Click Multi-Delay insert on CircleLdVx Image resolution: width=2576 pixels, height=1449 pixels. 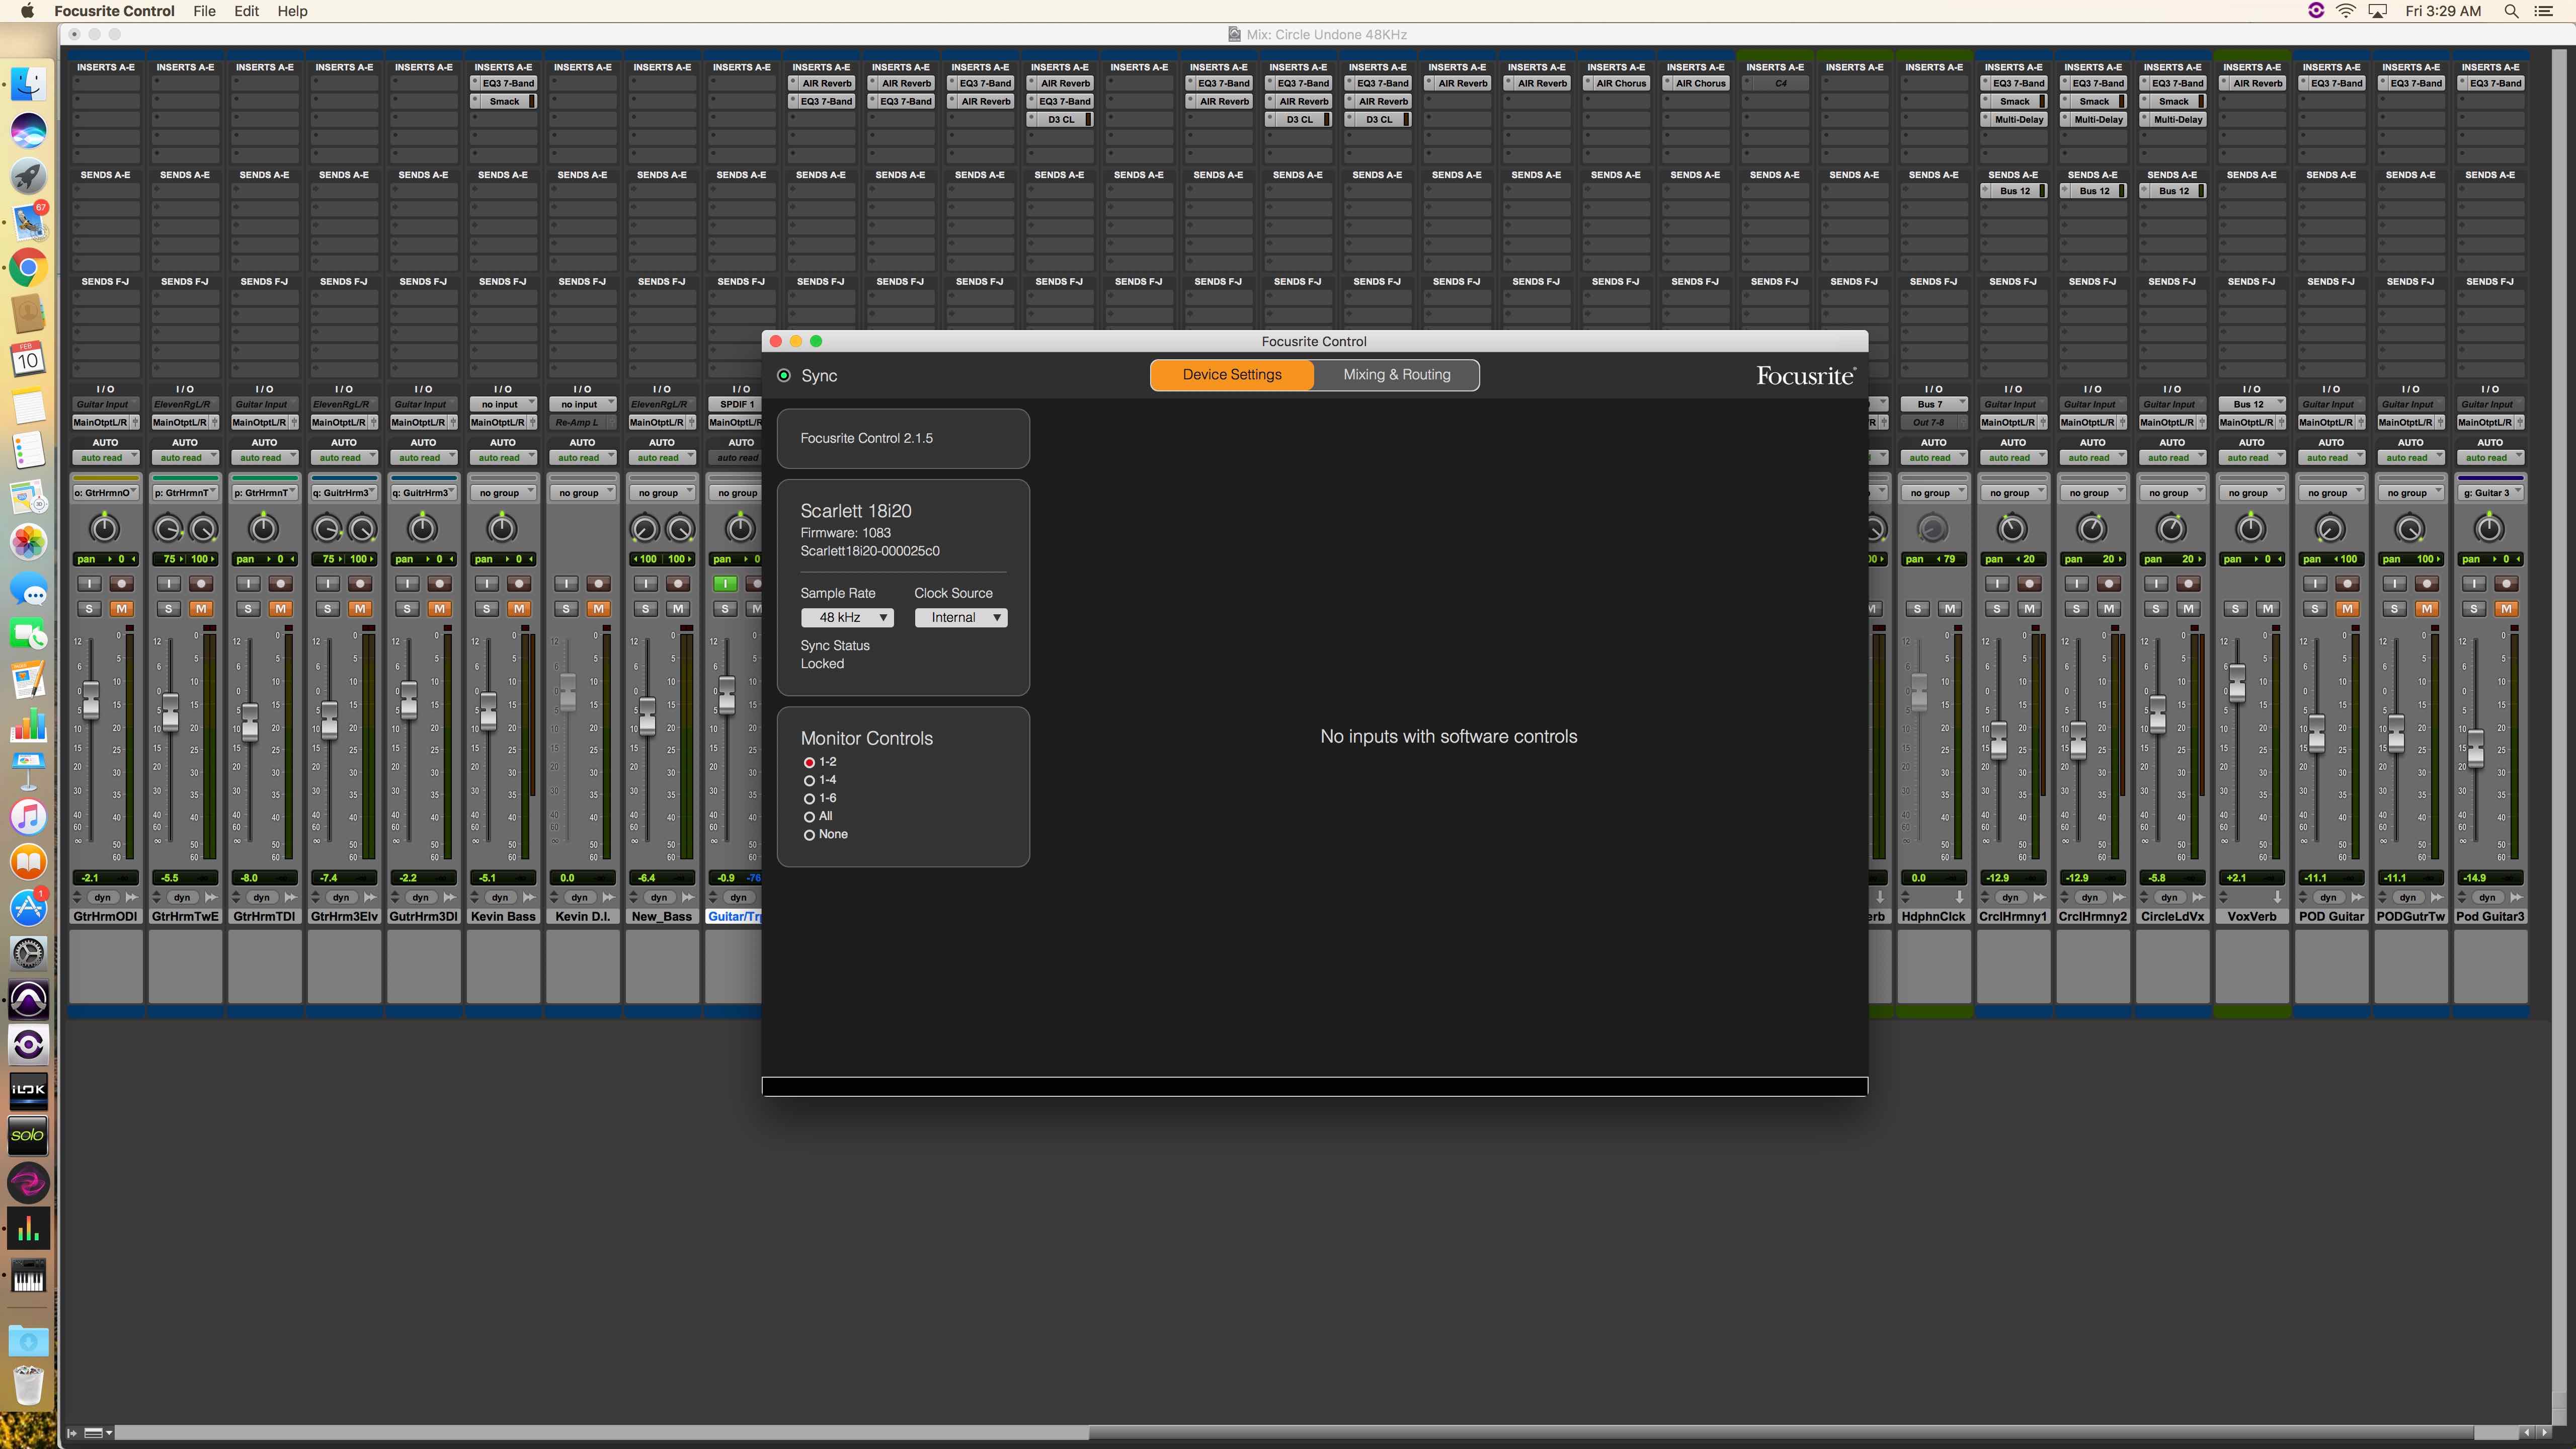point(2173,119)
